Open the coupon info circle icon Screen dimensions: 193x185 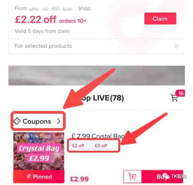tap(177, 46)
